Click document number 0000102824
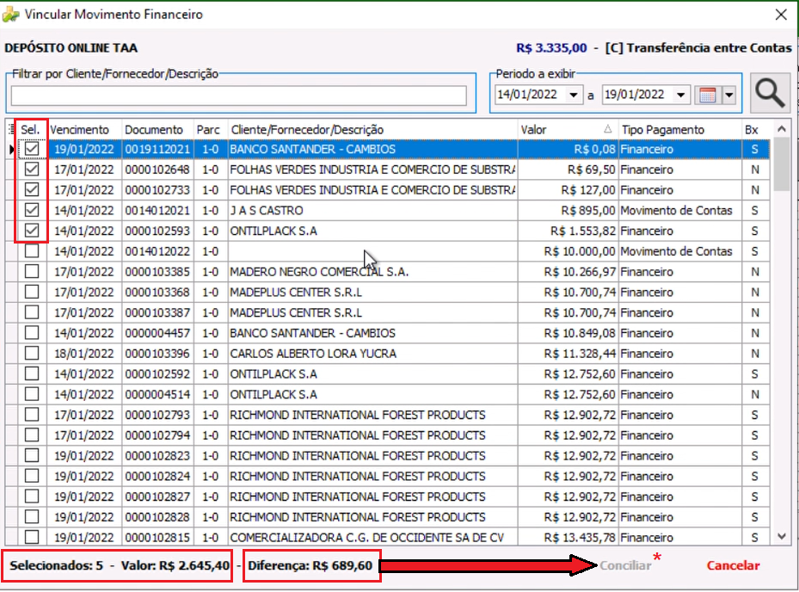The image size is (799, 592). click(157, 476)
